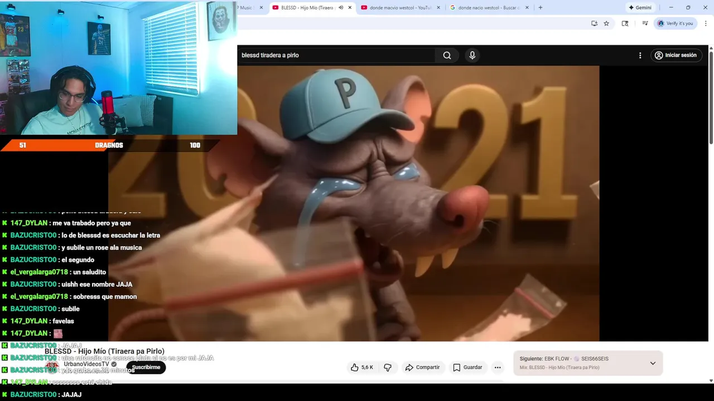Switch to the Music tab
714x401 pixels.
tap(247, 8)
